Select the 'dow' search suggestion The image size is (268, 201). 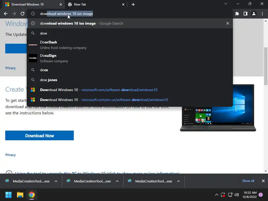coord(130,33)
